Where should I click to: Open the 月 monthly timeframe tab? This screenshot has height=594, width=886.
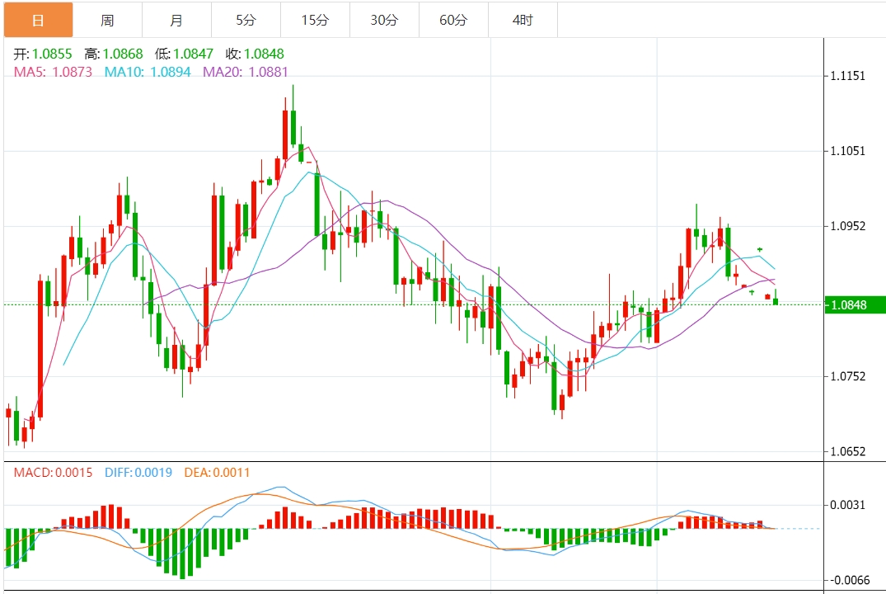point(176,20)
